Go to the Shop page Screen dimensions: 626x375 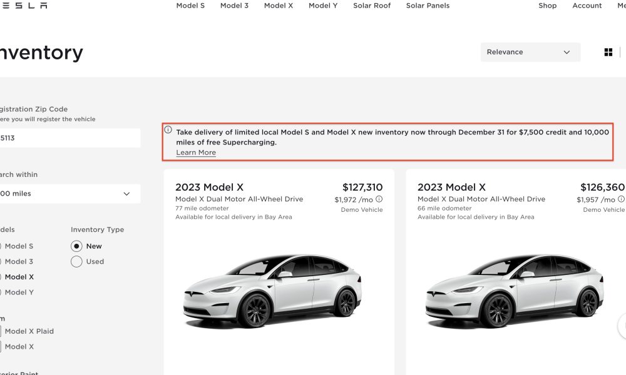(547, 6)
